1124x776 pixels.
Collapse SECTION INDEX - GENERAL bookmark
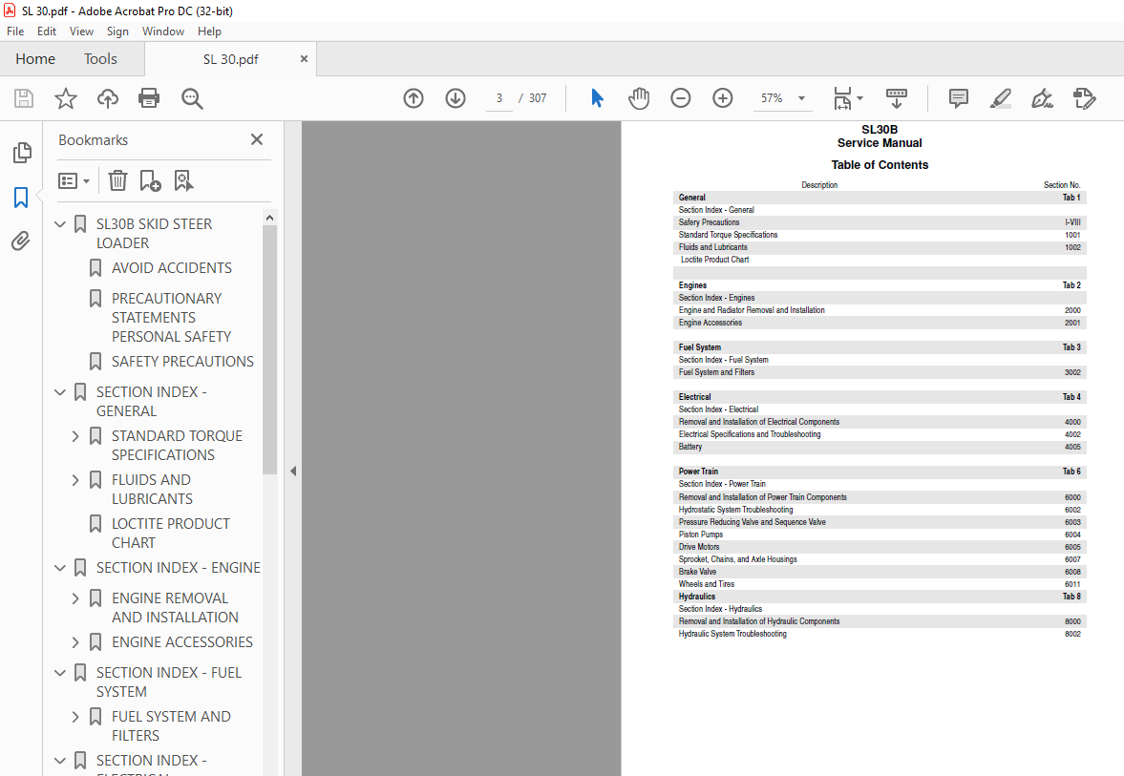point(60,392)
